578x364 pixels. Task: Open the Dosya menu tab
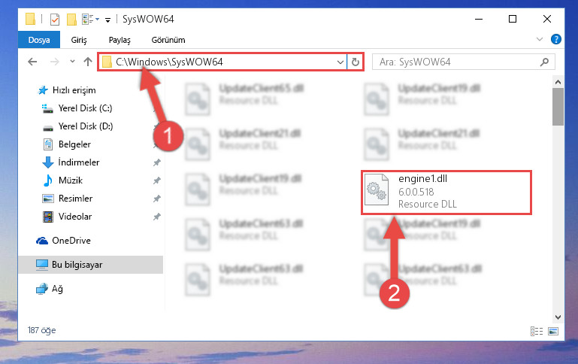pyautogui.click(x=39, y=40)
